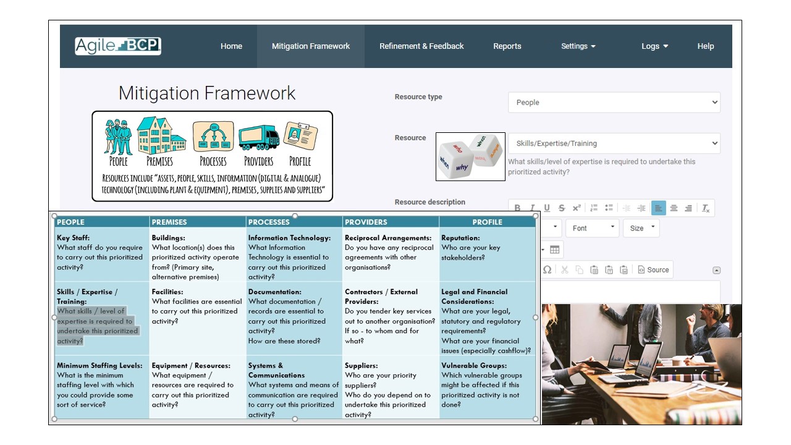Screen dimensions: 791x445
Task: Click the Source button in editor
Action: (653, 269)
